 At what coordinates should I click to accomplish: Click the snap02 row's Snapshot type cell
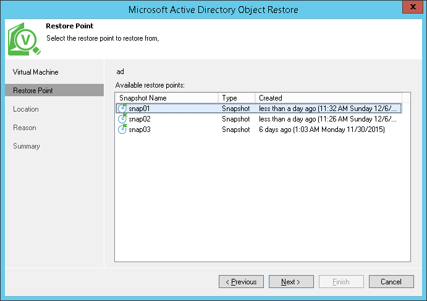click(x=236, y=119)
